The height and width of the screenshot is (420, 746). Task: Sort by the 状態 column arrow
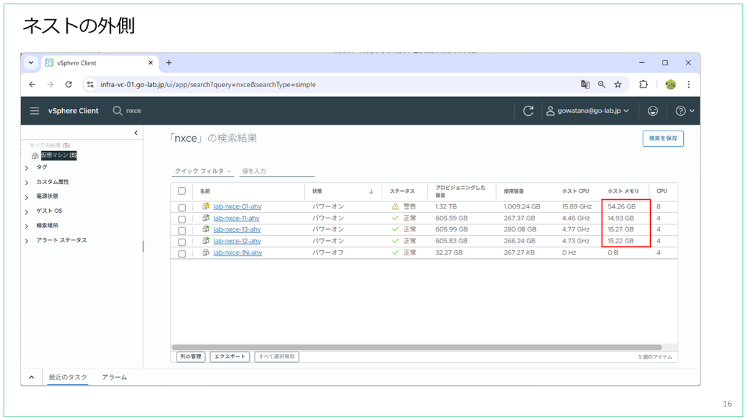[x=371, y=192]
